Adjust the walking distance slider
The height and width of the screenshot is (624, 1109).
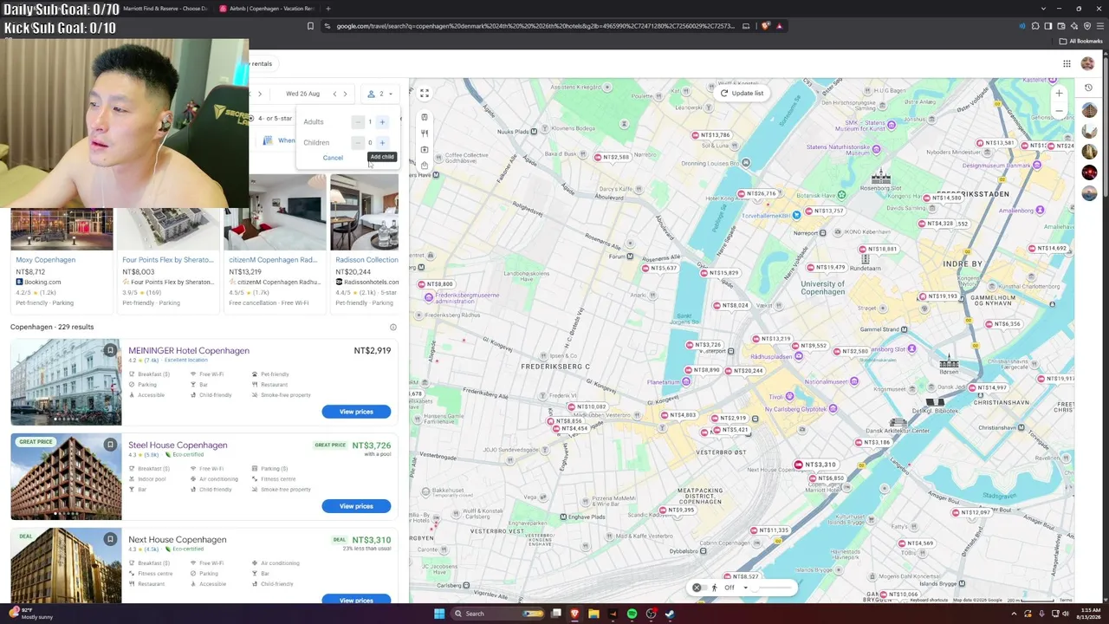(775, 588)
